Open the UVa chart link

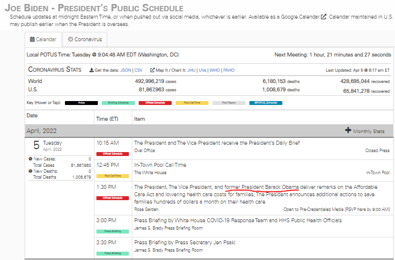coord(203,70)
